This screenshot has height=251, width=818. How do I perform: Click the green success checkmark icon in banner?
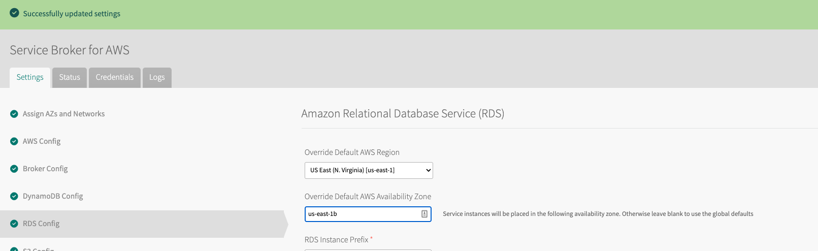(14, 13)
